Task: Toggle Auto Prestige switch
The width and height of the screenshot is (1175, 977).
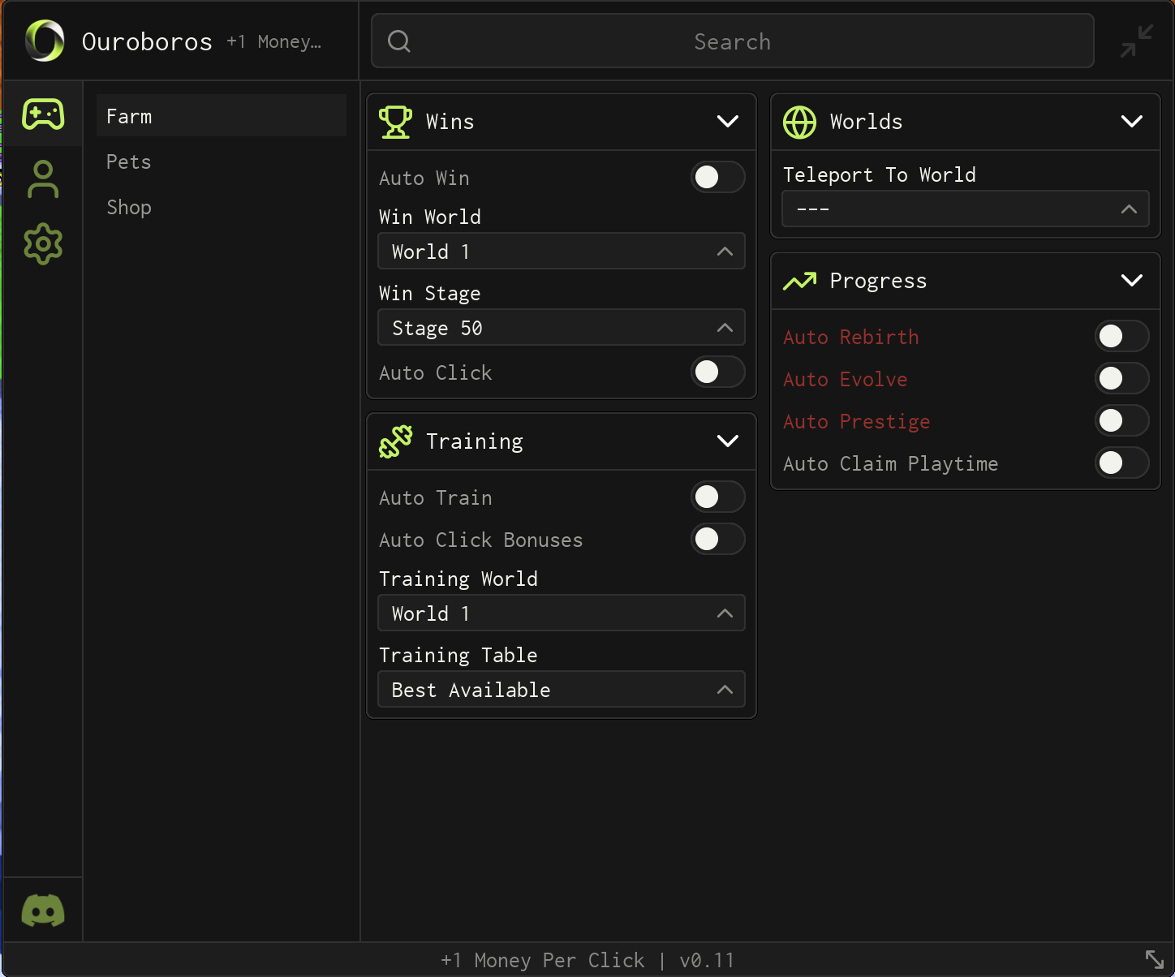Action: coord(1122,421)
